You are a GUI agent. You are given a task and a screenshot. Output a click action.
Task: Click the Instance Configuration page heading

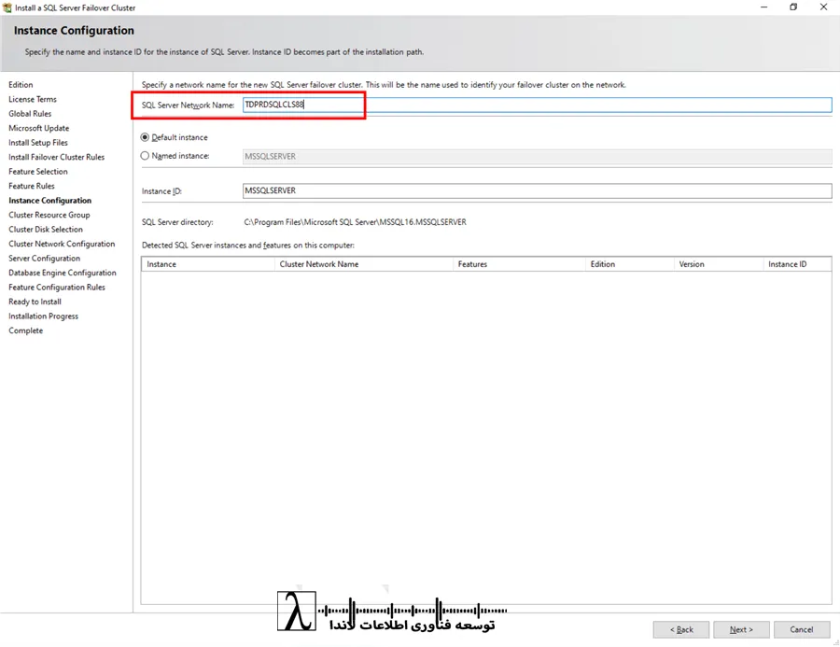click(x=74, y=31)
